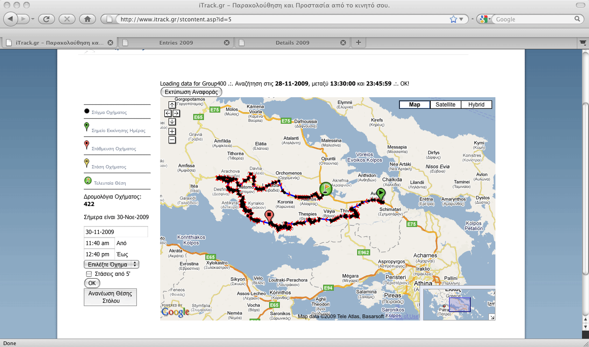Click the red parking marker on the route

click(x=269, y=216)
